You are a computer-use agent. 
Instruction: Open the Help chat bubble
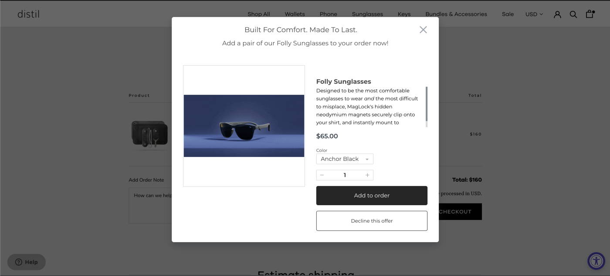[x=27, y=262]
